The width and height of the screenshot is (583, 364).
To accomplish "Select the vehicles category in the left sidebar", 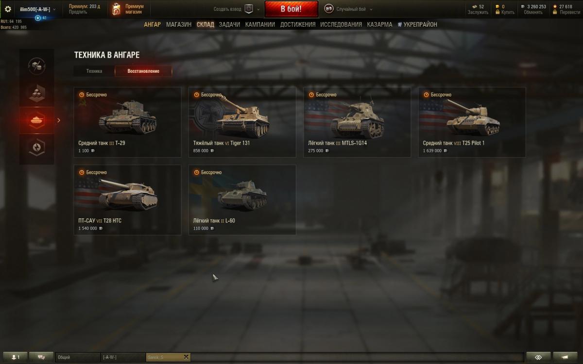I will (x=37, y=120).
